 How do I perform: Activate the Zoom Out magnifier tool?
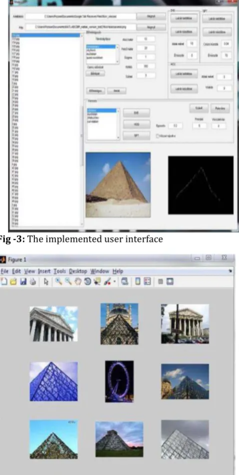point(69,282)
